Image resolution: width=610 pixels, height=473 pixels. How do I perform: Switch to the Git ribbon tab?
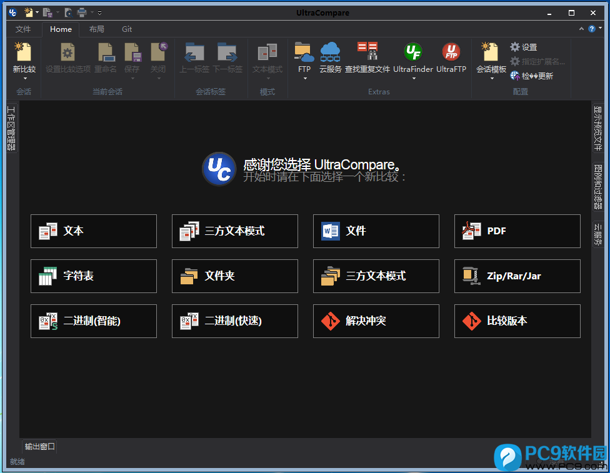click(127, 29)
